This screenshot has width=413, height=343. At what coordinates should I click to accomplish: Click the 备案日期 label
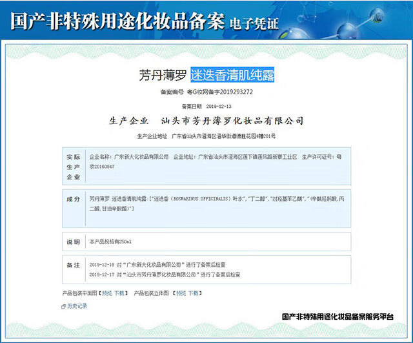point(192,107)
